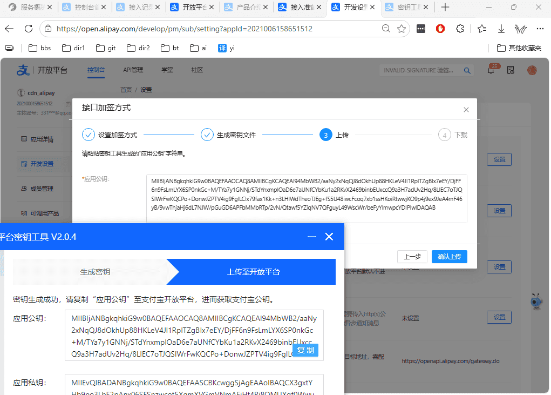Viewport: 551px width, 395px height.
Task: Click the 确认上传 button
Action: (449, 257)
